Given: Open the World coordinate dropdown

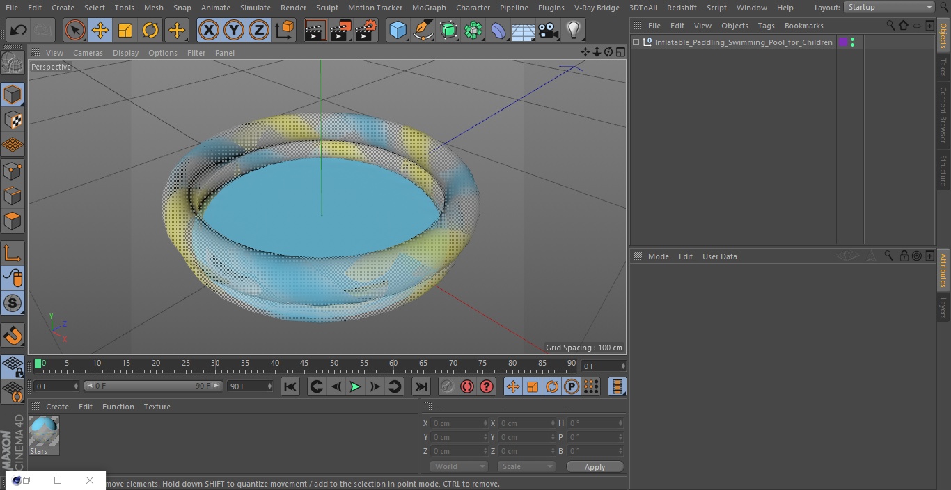Looking at the screenshot, I should (458, 466).
